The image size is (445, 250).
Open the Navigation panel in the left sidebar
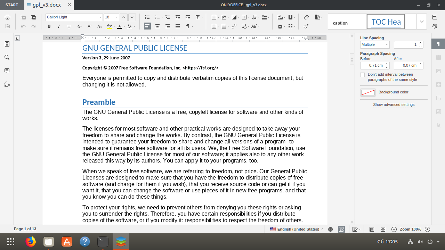(7, 44)
